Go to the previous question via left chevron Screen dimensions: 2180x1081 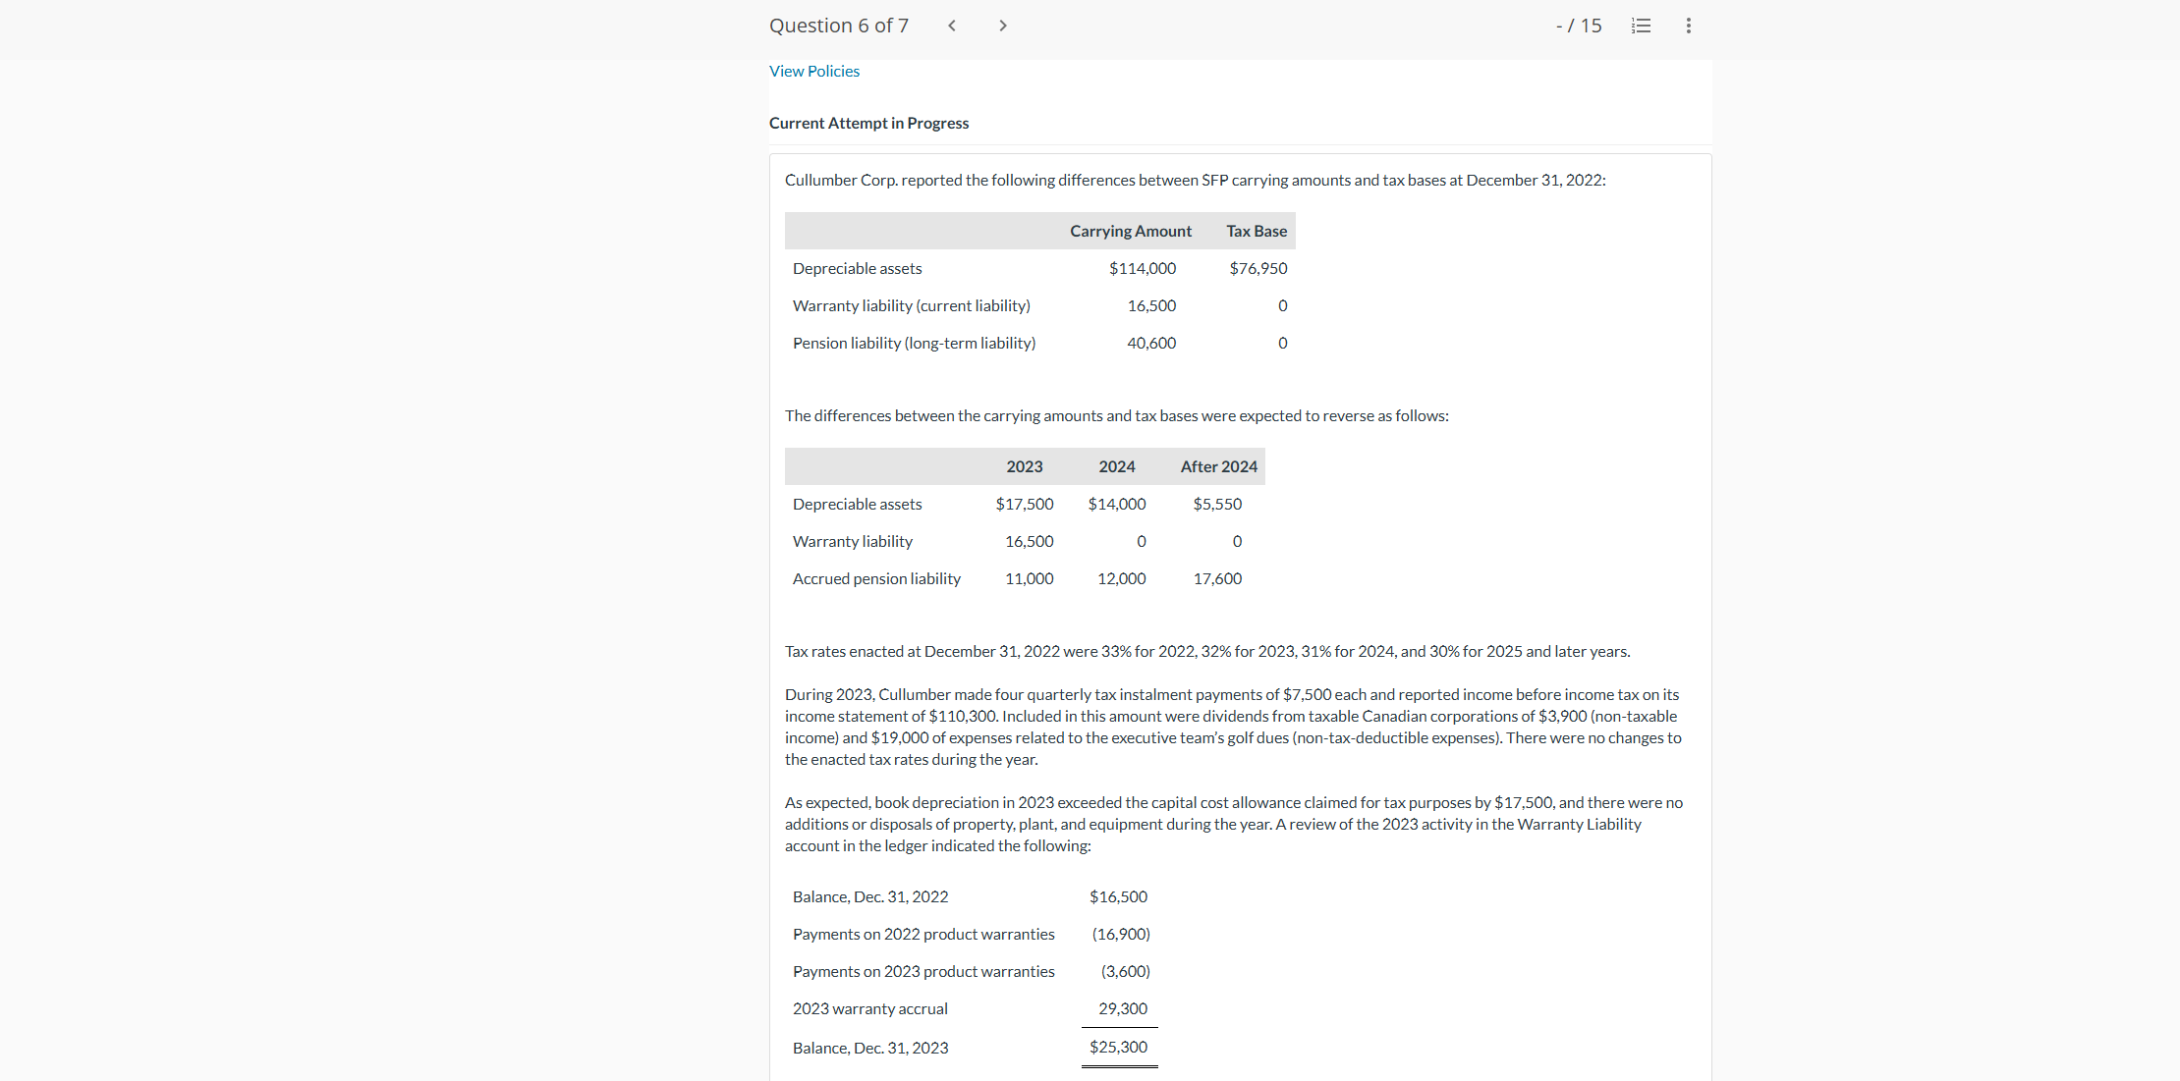951,26
